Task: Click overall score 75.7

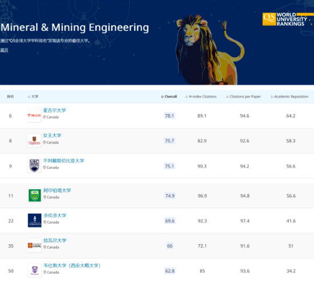Action: click(170, 141)
